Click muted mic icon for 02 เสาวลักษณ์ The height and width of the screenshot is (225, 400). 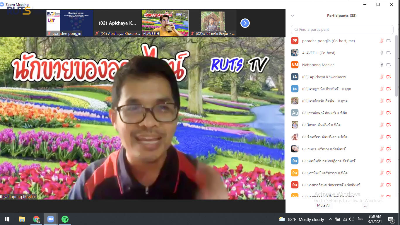tap(382, 113)
